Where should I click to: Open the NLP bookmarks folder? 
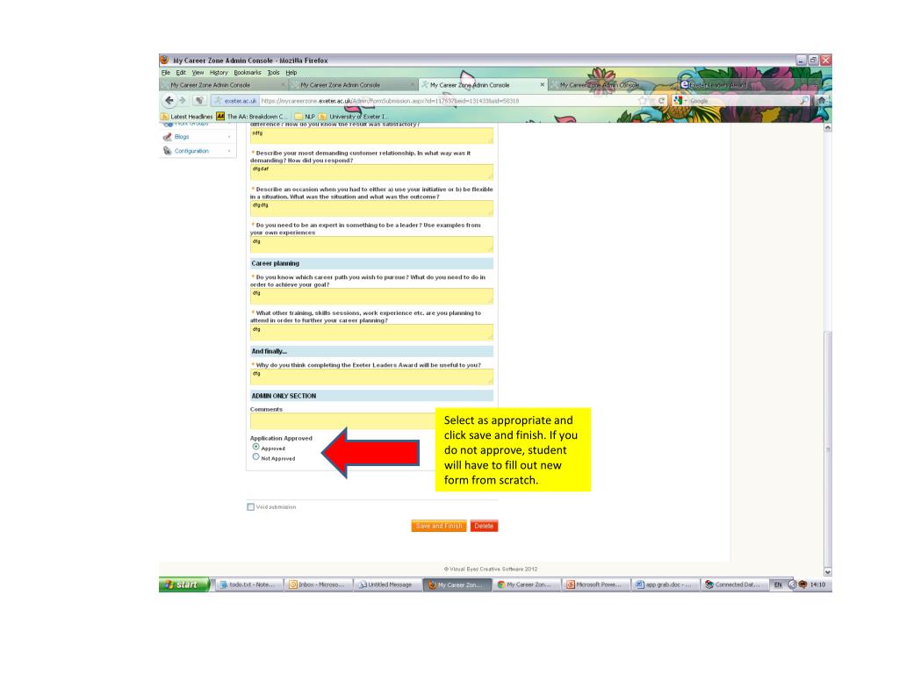305,117
